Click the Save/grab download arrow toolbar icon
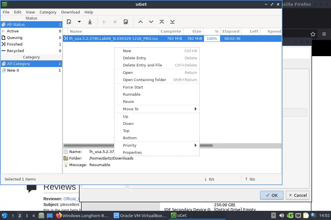The image size is (331, 220). tap(90, 22)
